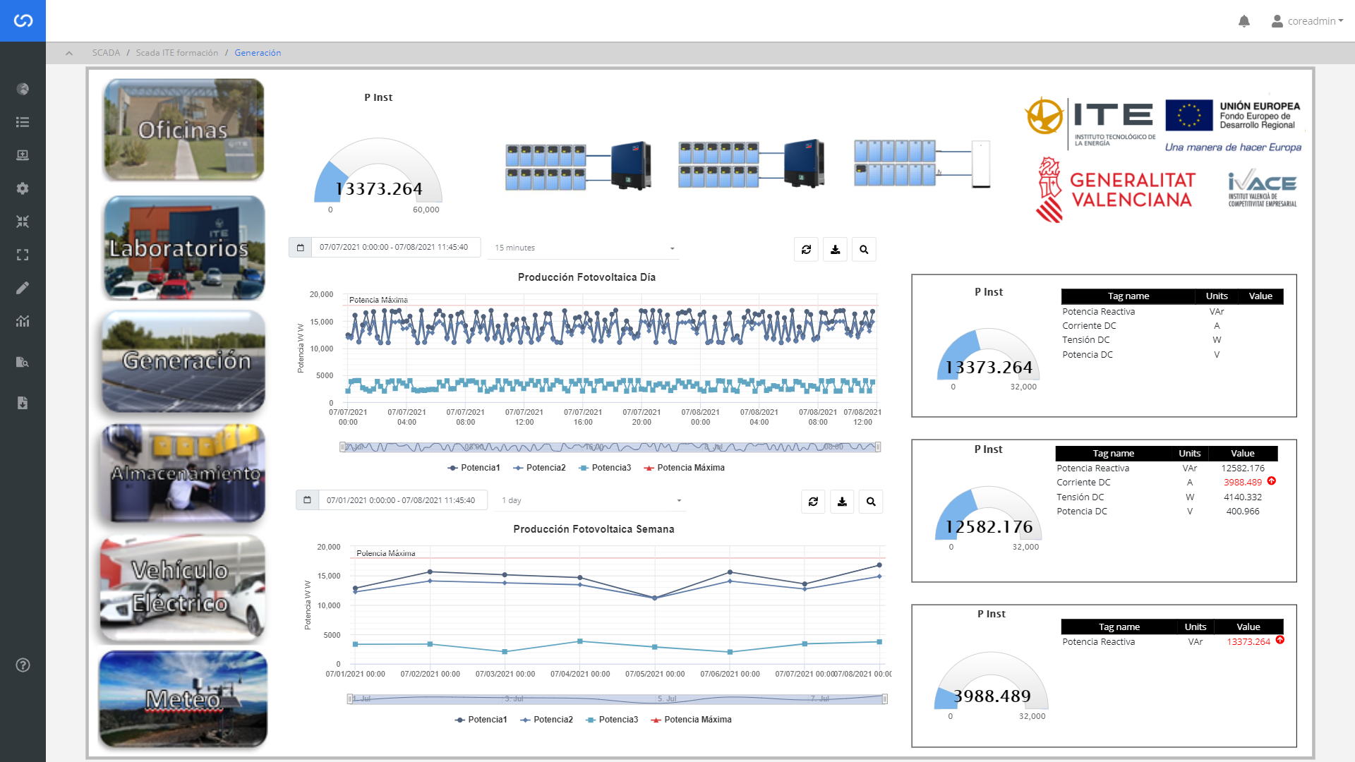Click the zoom magnifier for daily chart
Viewport: 1355px width, 762px height.
pyautogui.click(x=864, y=249)
